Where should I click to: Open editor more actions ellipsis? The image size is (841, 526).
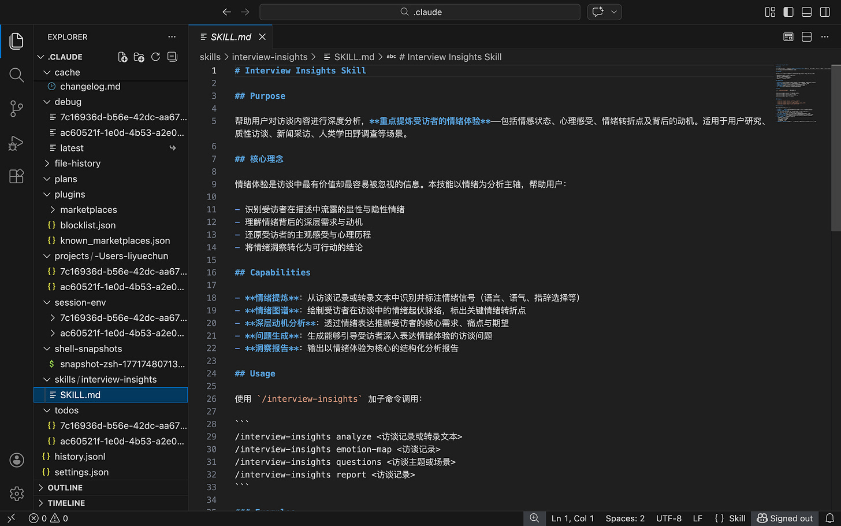click(x=825, y=37)
